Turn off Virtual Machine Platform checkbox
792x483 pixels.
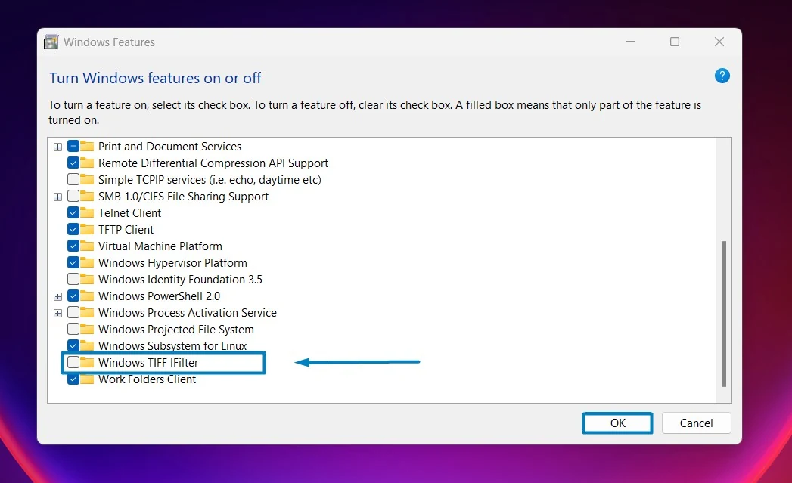coord(73,246)
